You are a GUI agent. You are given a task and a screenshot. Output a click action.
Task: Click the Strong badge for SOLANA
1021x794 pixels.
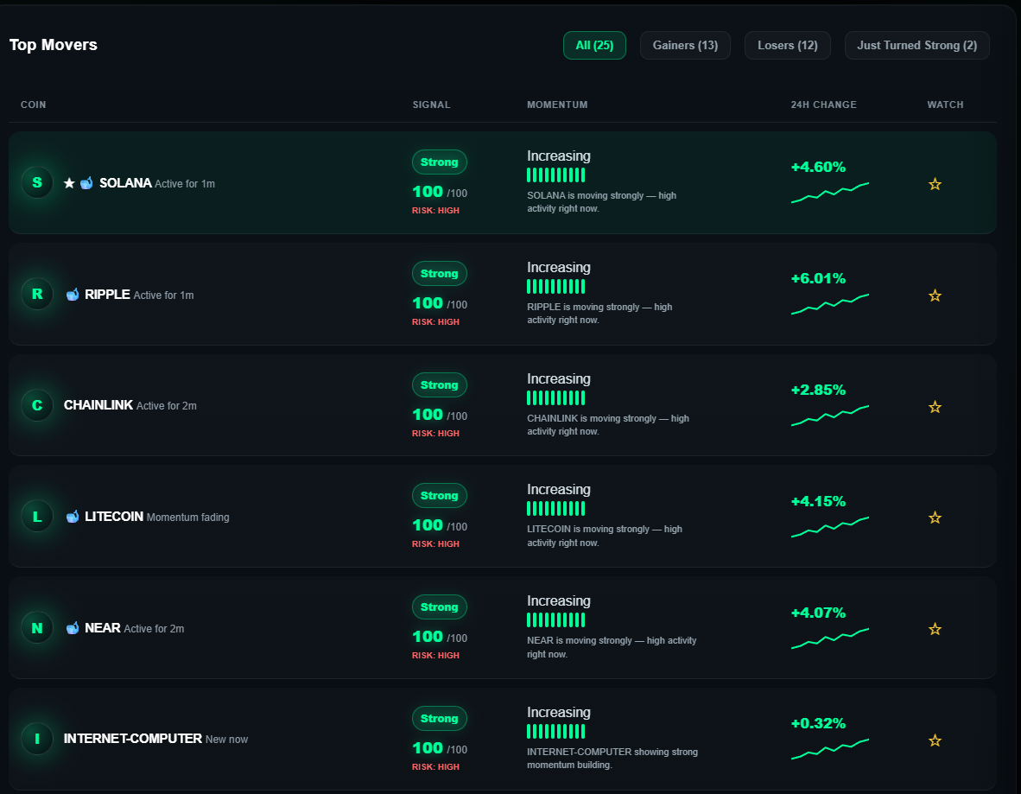pos(440,162)
